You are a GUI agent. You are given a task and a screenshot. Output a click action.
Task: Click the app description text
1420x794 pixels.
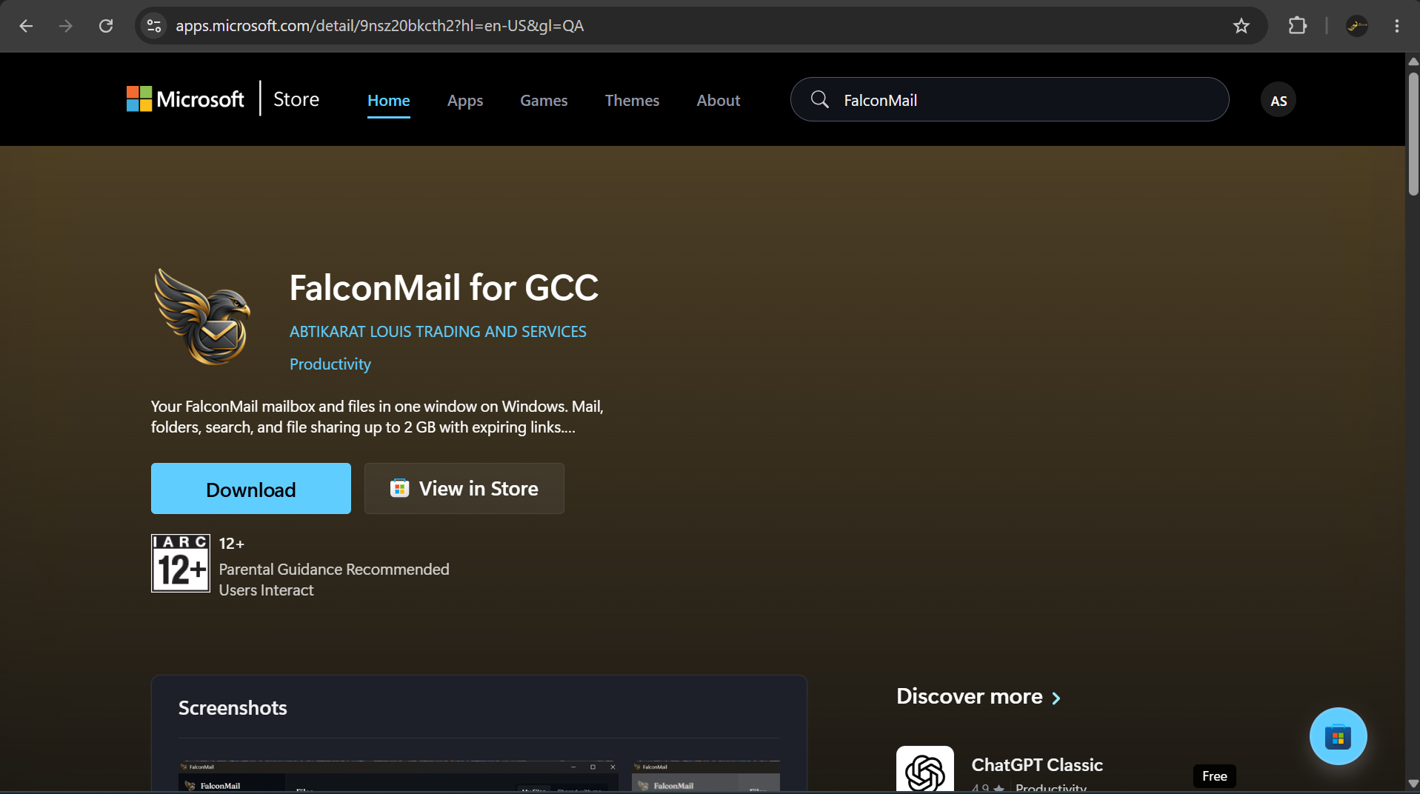click(377, 417)
